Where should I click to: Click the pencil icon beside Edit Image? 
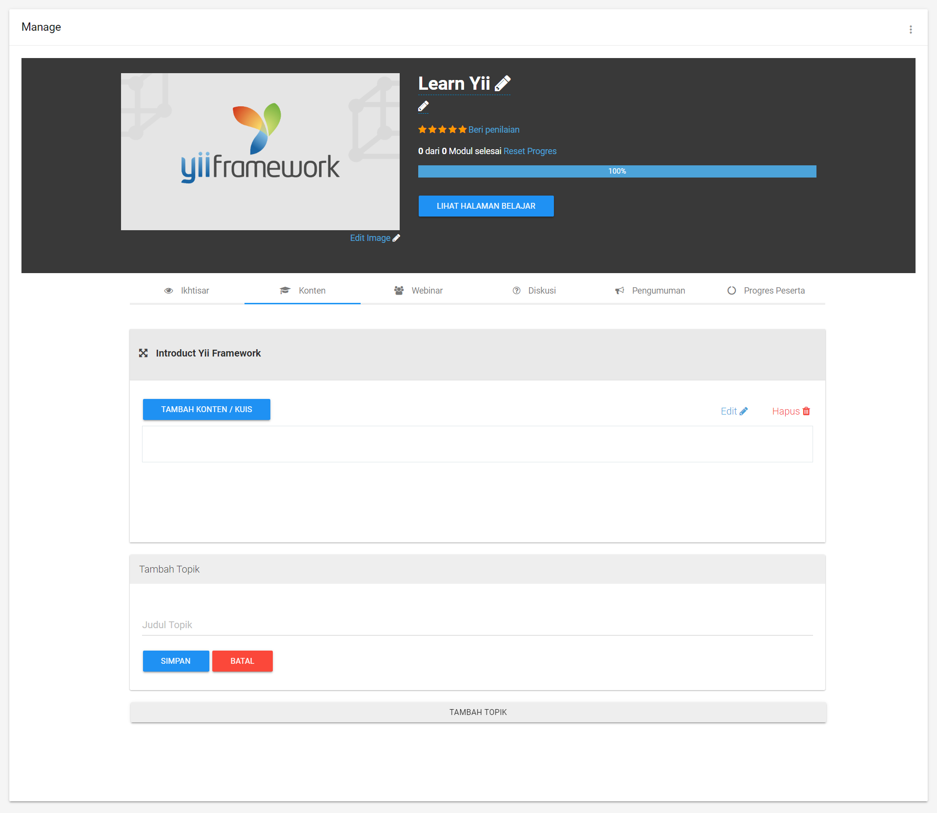(x=396, y=238)
